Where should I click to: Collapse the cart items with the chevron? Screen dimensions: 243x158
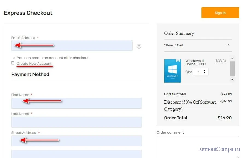228,45
